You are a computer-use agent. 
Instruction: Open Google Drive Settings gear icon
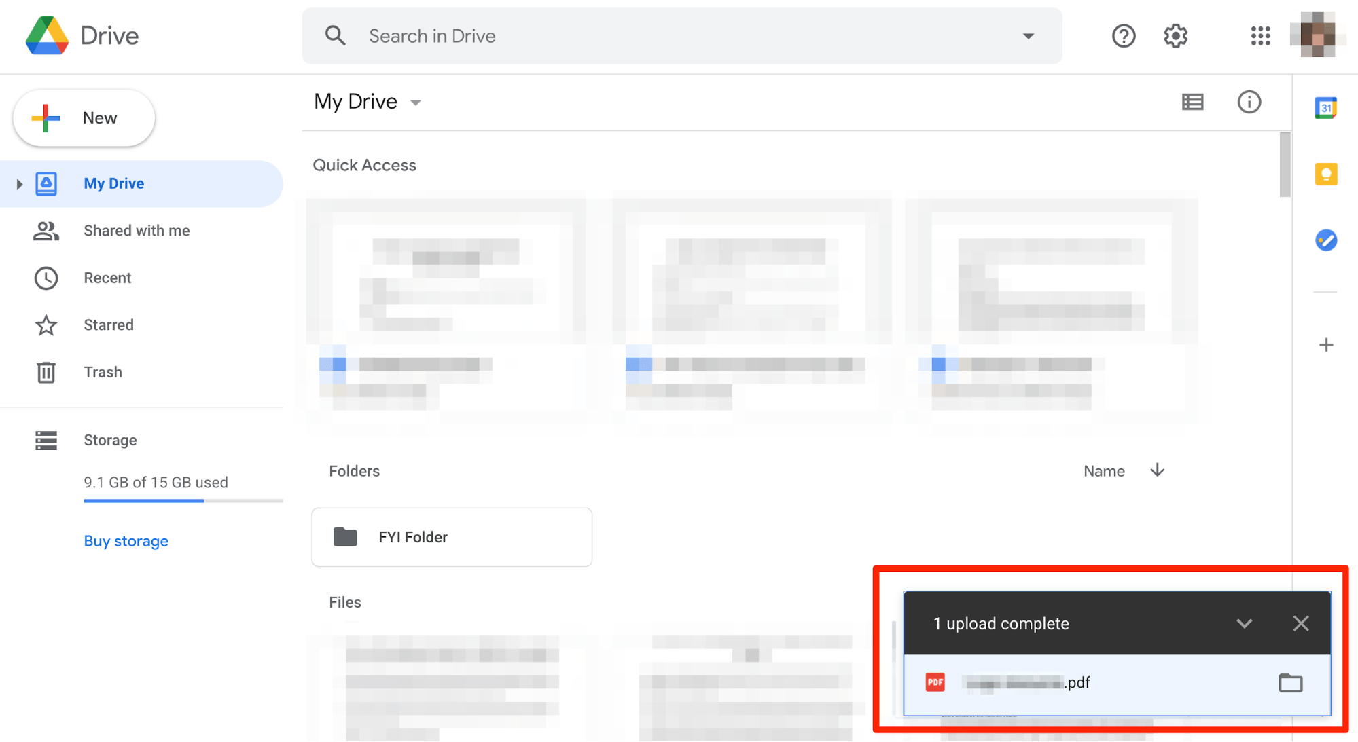click(1174, 35)
